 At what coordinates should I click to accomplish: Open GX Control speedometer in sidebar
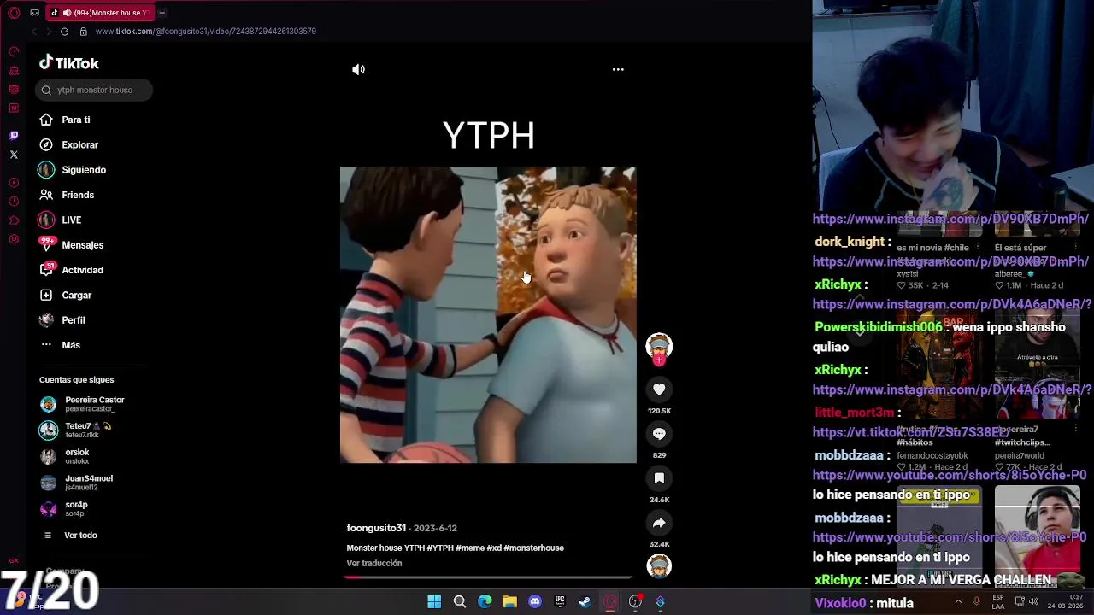(14, 52)
